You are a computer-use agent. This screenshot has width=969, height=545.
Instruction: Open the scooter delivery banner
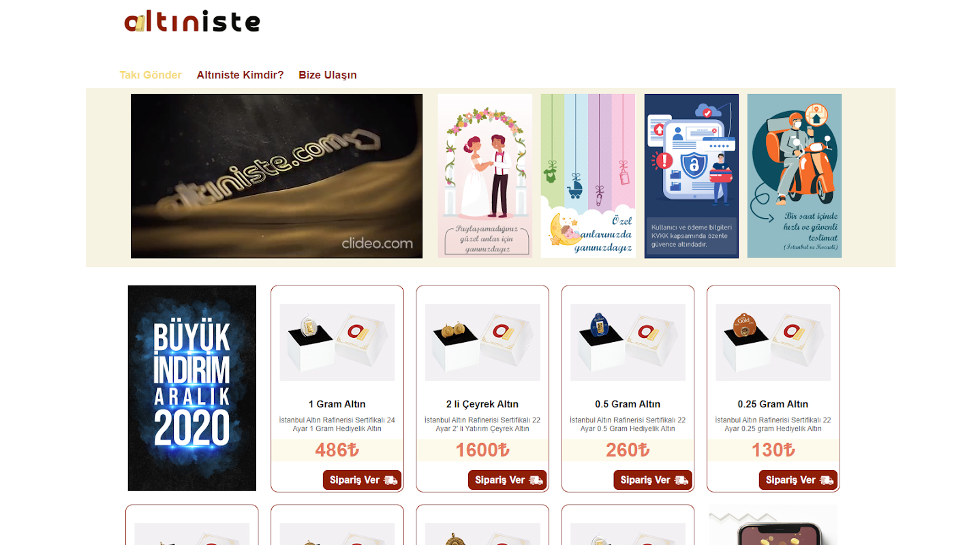click(x=795, y=176)
